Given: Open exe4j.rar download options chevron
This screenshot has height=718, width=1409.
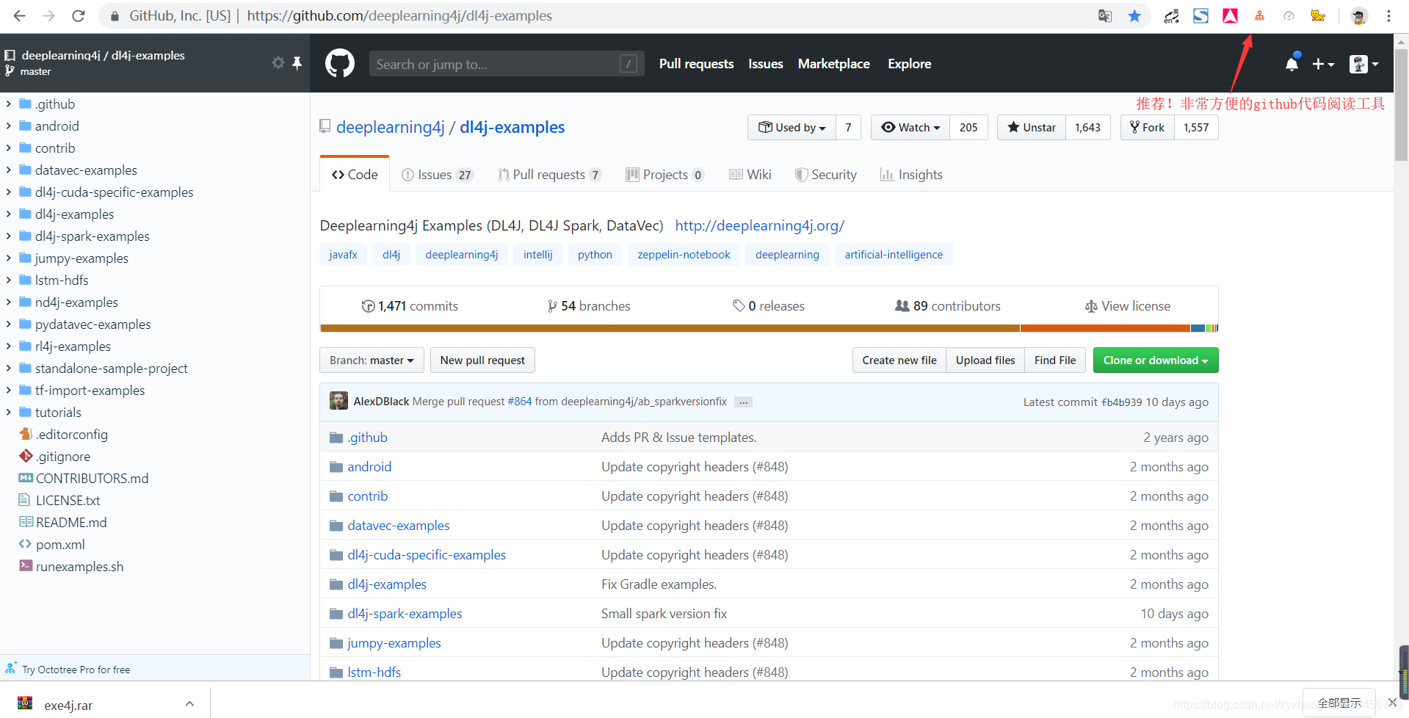Looking at the screenshot, I should click(189, 703).
